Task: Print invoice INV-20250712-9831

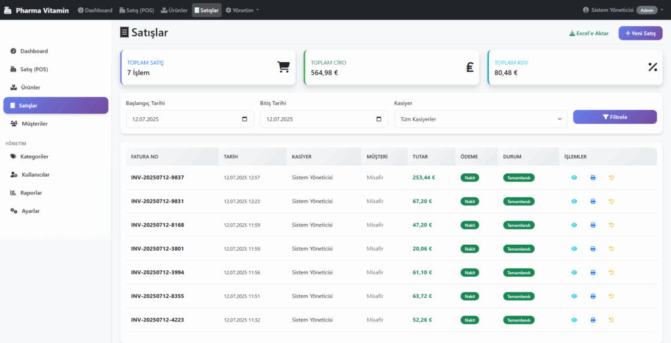Action: (592, 201)
